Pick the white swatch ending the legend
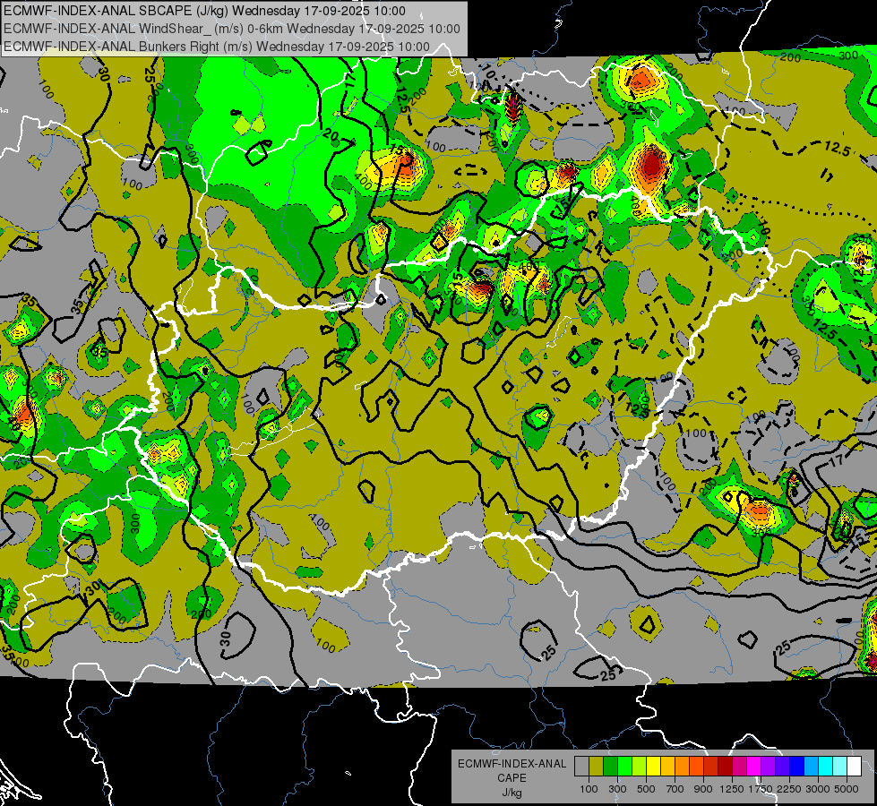 [854, 766]
